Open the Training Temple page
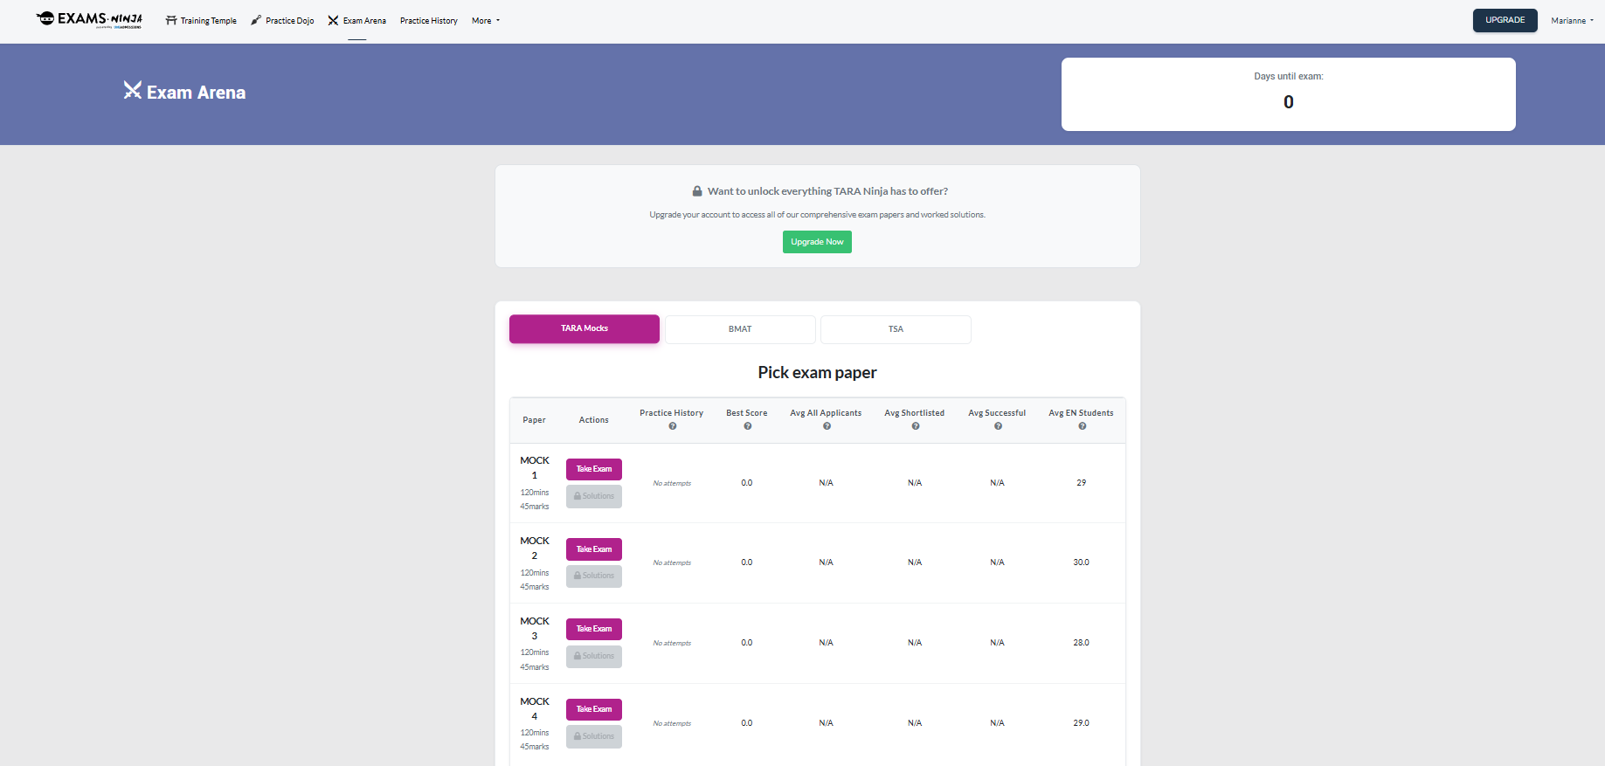The width and height of the screenshot is (1605, 766). pos(201,21)
